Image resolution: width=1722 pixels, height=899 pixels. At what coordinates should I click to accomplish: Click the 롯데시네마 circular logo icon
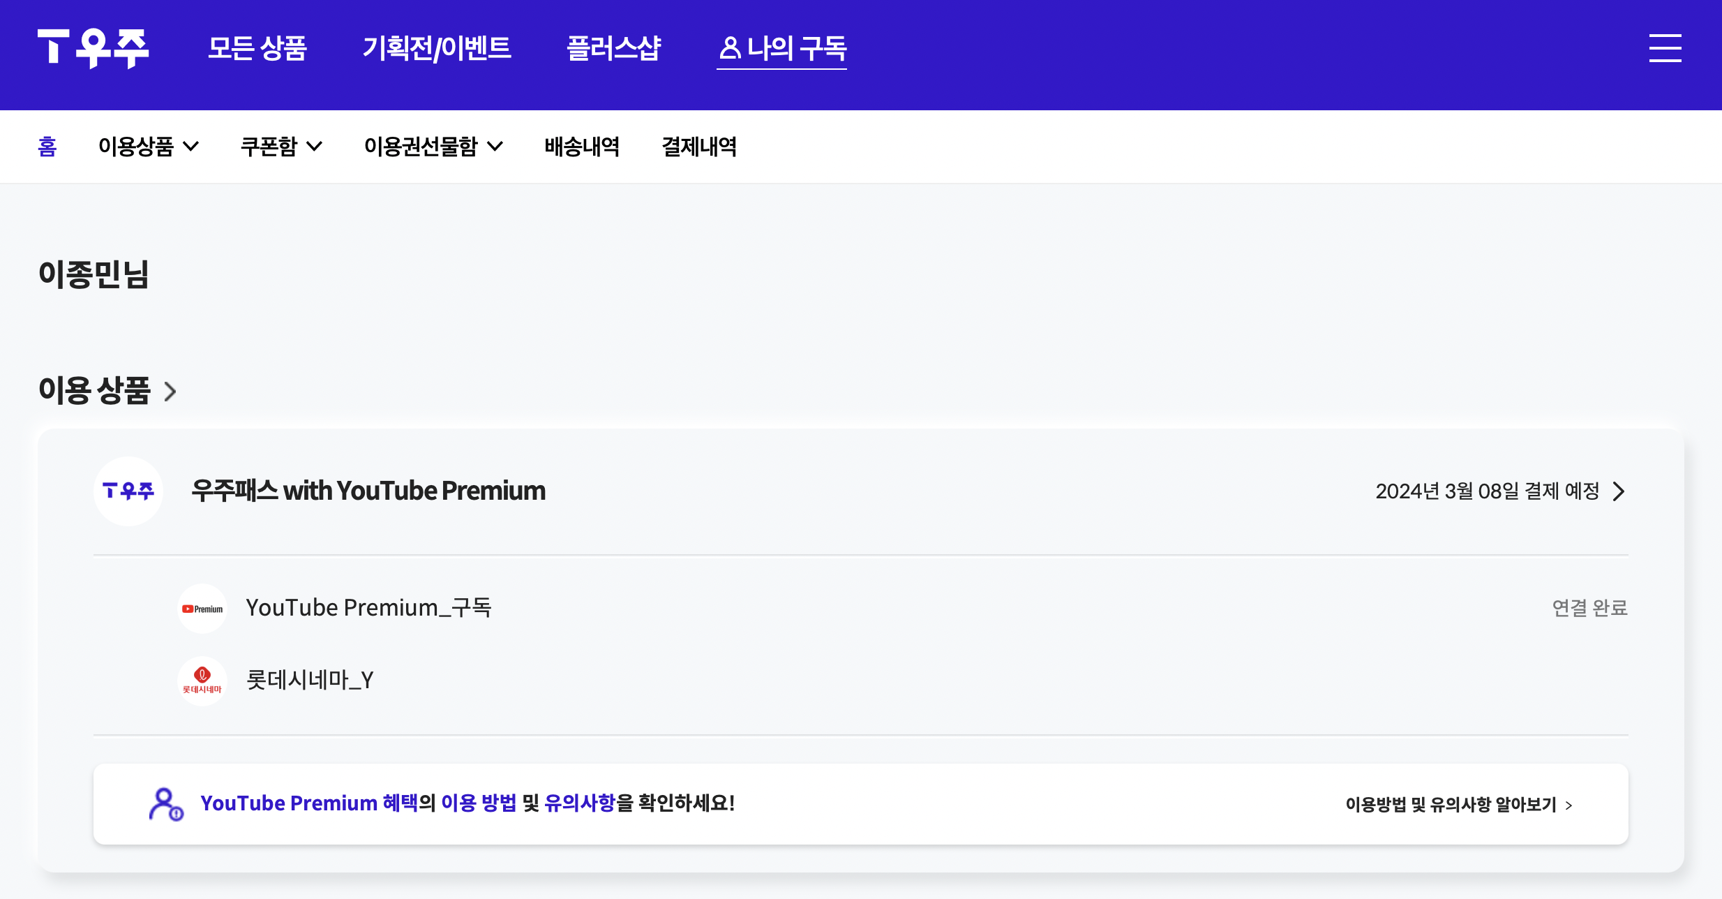202,681
